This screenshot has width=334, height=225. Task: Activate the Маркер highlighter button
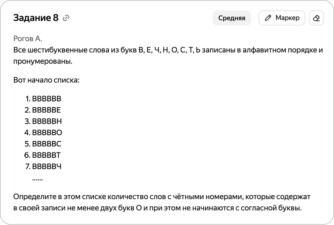pos(282,18)
